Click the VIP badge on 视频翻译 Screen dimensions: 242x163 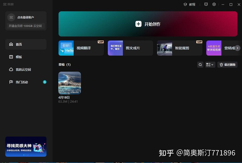pyautogui.click(x=101, y=42)
